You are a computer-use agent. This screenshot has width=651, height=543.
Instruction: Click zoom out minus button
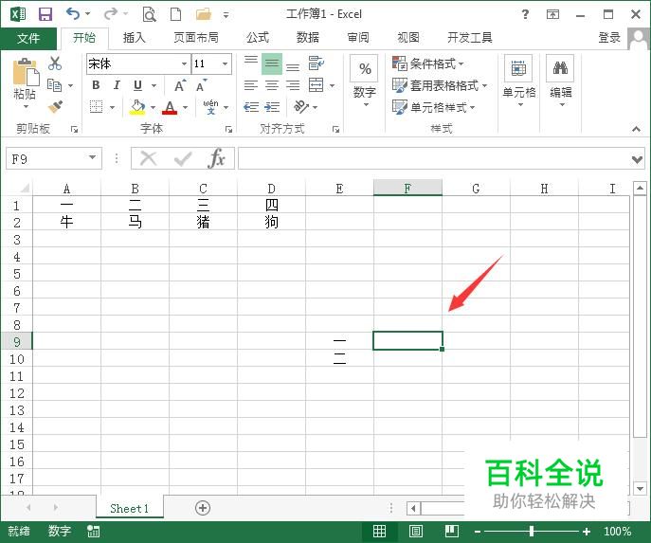[478, 531]
